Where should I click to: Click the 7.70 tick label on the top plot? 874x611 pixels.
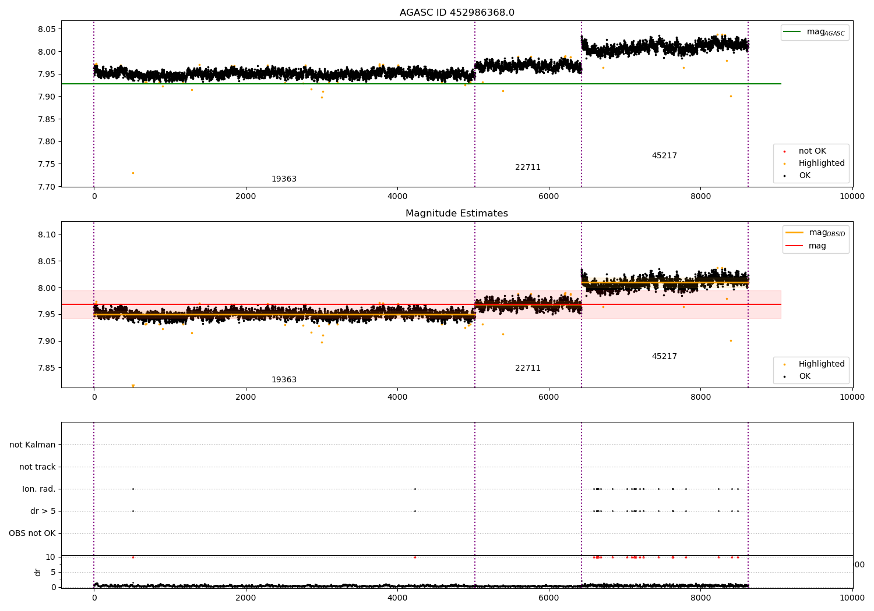(46, 187)
